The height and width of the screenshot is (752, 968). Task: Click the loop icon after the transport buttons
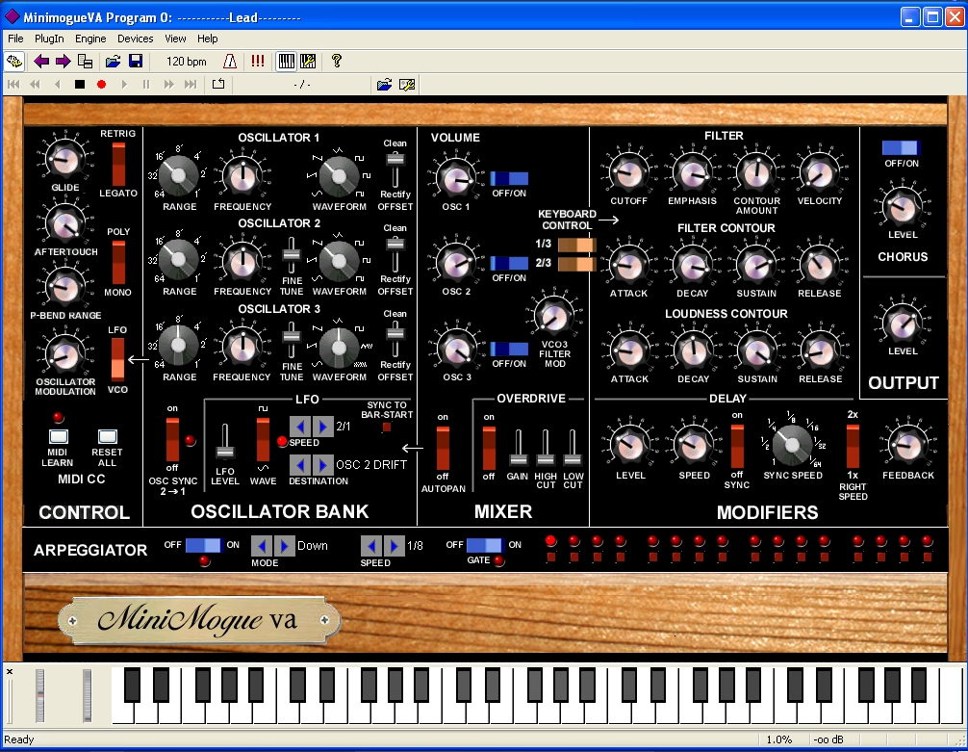click(218, 84)
